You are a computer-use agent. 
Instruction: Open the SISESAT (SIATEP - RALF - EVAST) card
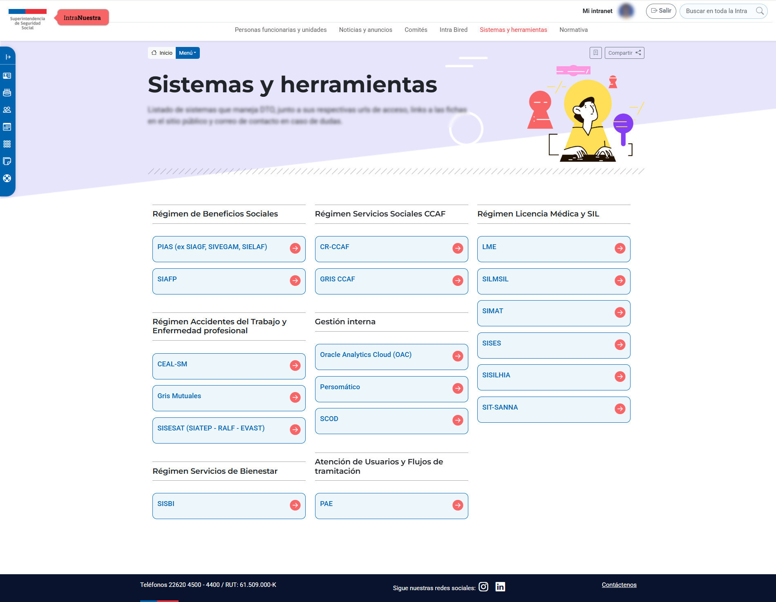click(229, 430)
